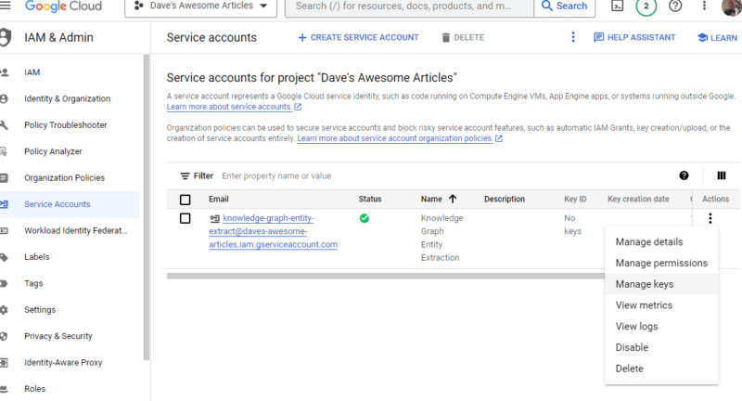Click the help question mark icon in header
Viewport: 742px width, 401px height.
(675, 6)
